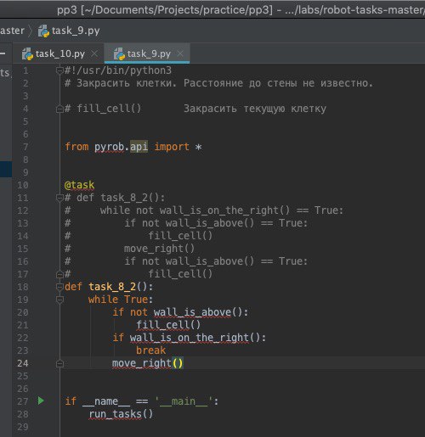Fold the while True loop
Image resolution: width=425 pixels, height=437 pixels.
tap(59, 300)
